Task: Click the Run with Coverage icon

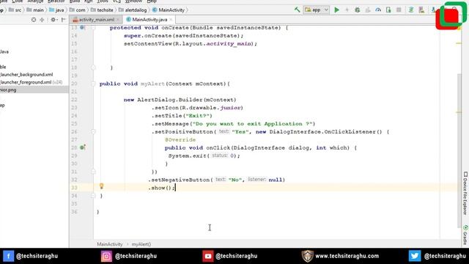Action: pos(368,10)
